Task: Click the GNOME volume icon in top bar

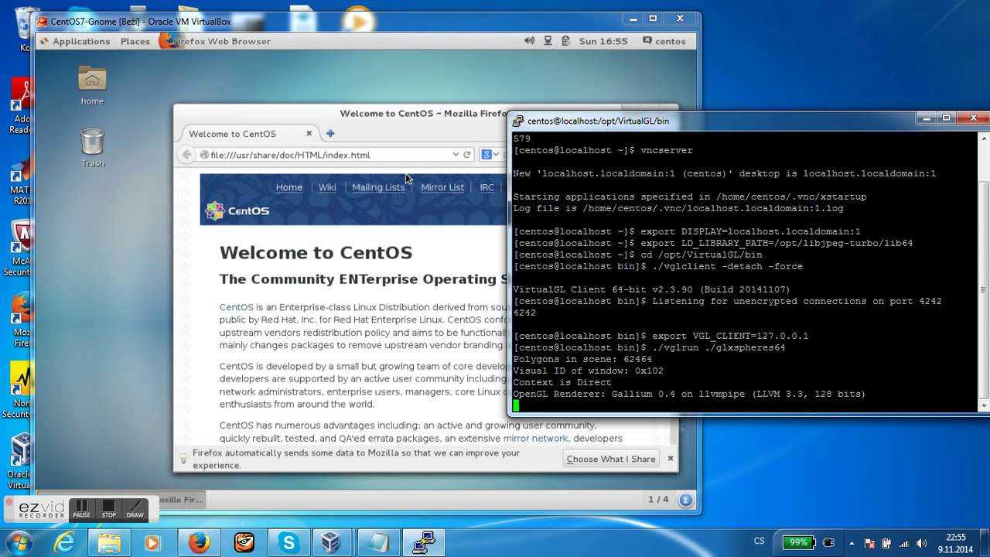Action: coord(529,41)
